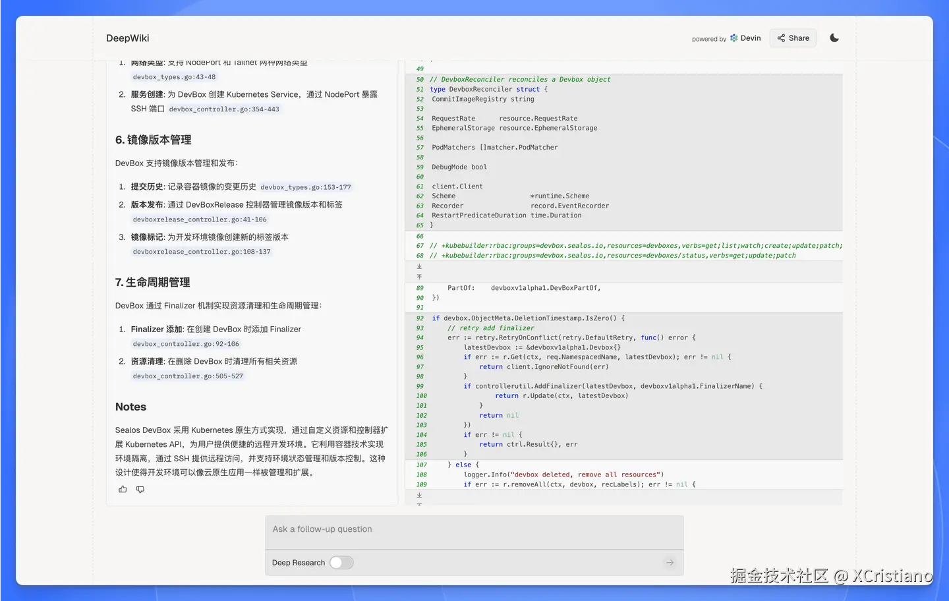
Task: Click the DebugMode bool code line
Action: (459, 167)
